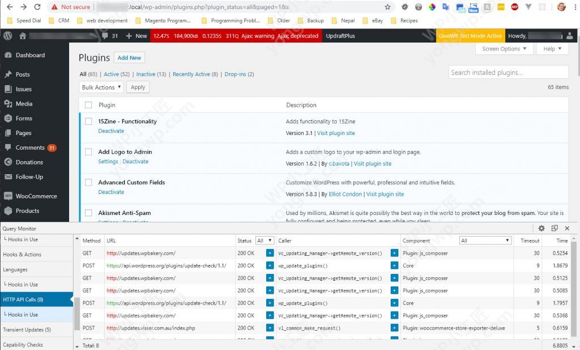The width and height of the screenshot is (580, 350).
Task: Focus the Search installed plugins field
Action: (508, 73)
